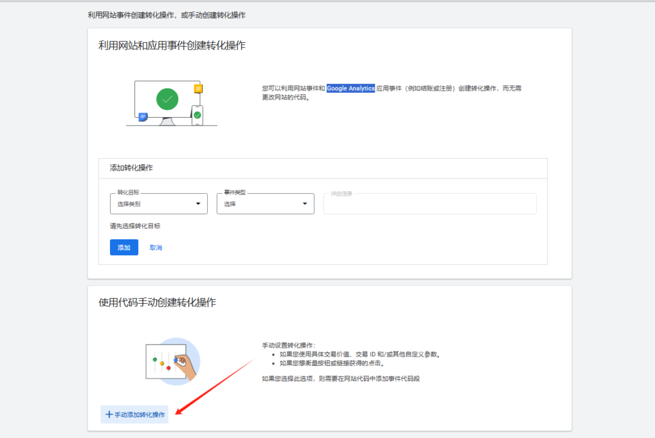Screen dimensions: 655x438
Task: Click the yellow square icon on monitor illustration
Action: (x=198, y=89)
